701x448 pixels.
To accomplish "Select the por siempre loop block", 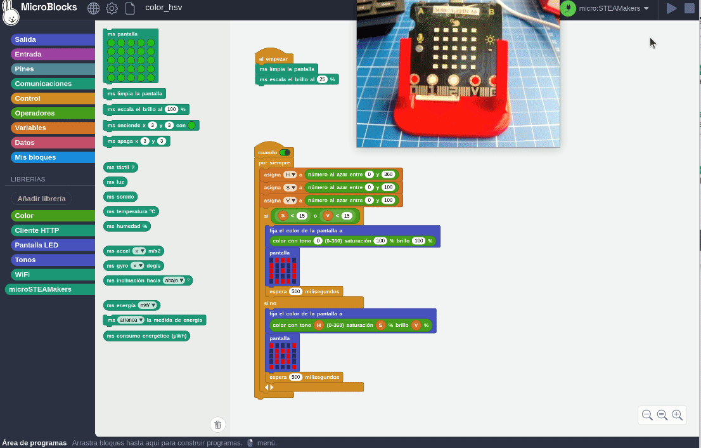I will click(274, 163).
